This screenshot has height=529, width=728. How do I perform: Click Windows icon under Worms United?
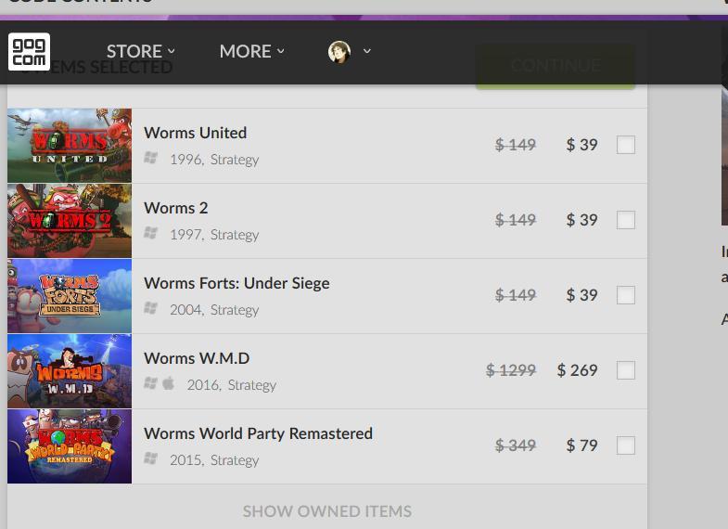tap(150, 158)
